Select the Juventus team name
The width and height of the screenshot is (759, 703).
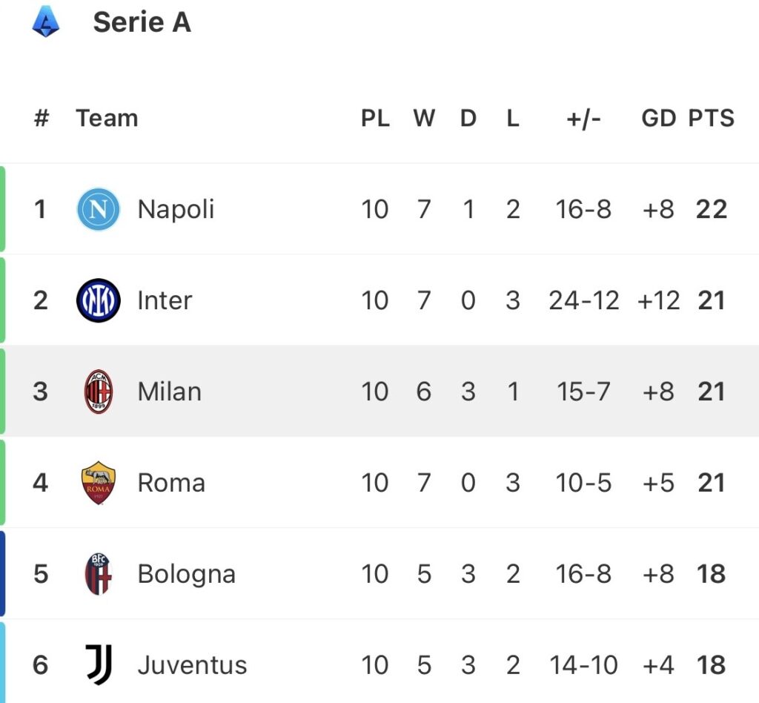coord(192,665)
